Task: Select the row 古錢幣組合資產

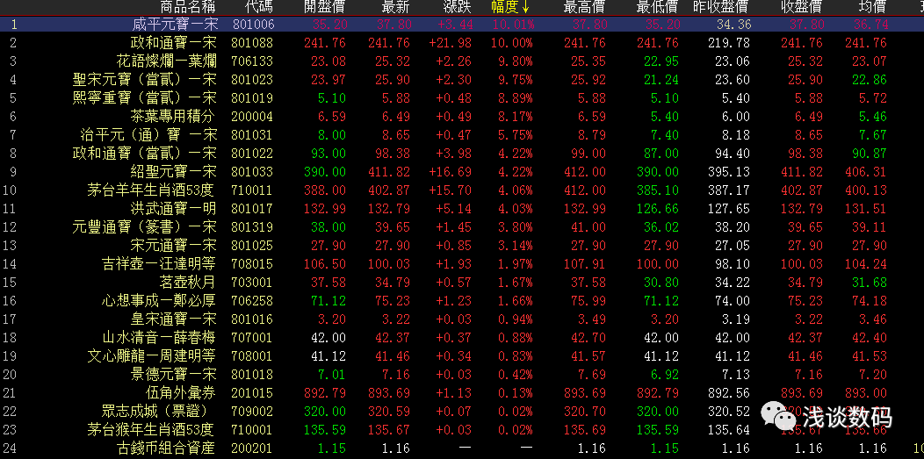Action: [462, 448]
